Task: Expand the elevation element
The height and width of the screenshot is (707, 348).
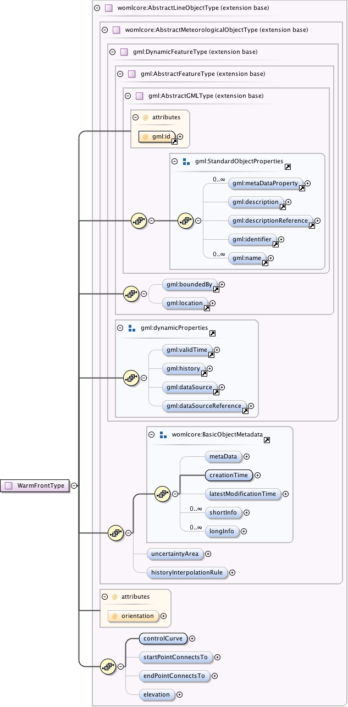Action: pyautogui.click(x=179, y=694)
